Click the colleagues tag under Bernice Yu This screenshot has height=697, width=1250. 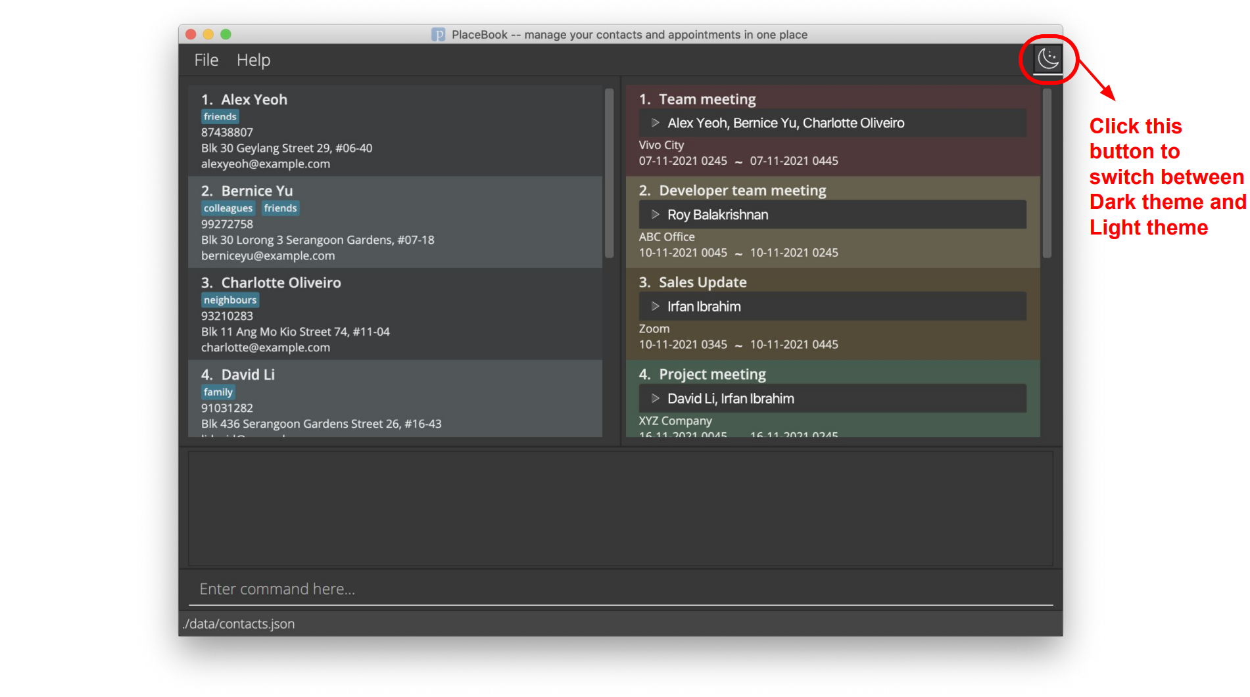[x=228, y=208]
